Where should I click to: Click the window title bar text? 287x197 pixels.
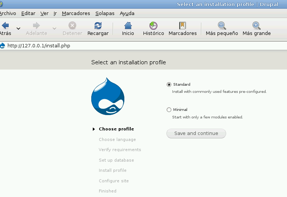(228, 4)
